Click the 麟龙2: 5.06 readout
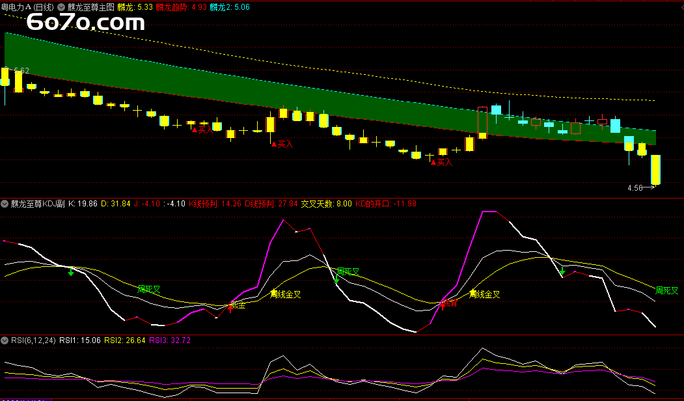This screenshot has height=401, width=684. coord(230,7)
